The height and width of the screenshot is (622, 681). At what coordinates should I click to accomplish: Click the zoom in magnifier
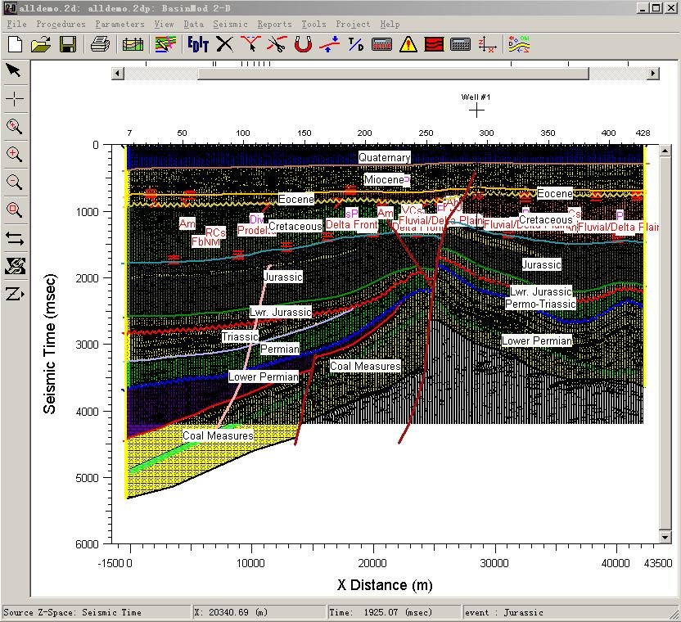tap(15, 154)
